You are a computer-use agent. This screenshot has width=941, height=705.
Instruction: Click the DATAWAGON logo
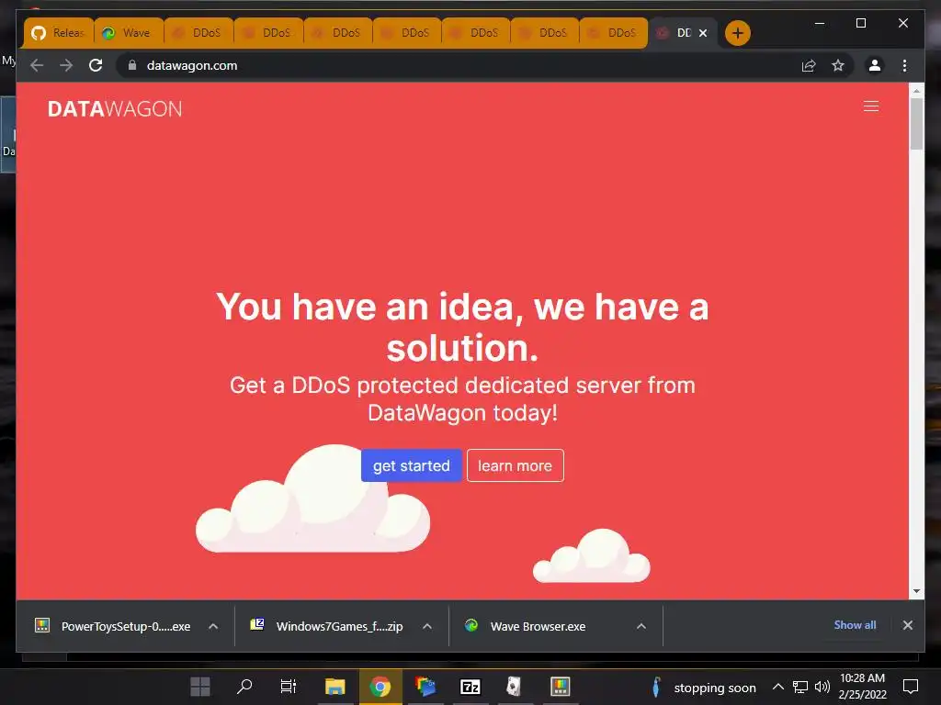click(x=115, y=108)
